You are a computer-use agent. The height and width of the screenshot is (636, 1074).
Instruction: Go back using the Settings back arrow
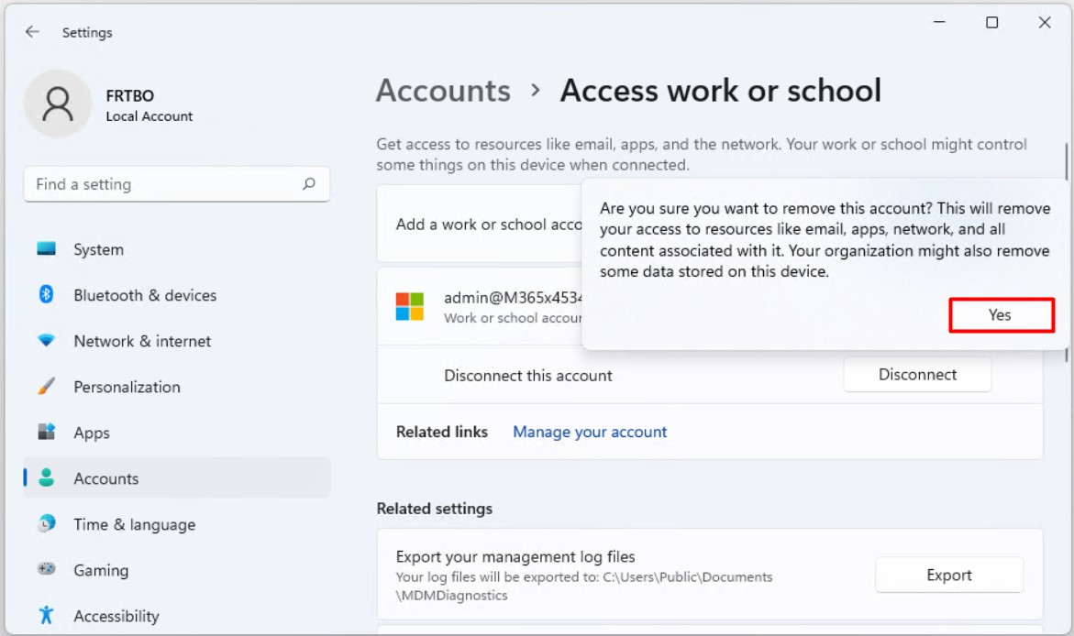tap(32, 31)
